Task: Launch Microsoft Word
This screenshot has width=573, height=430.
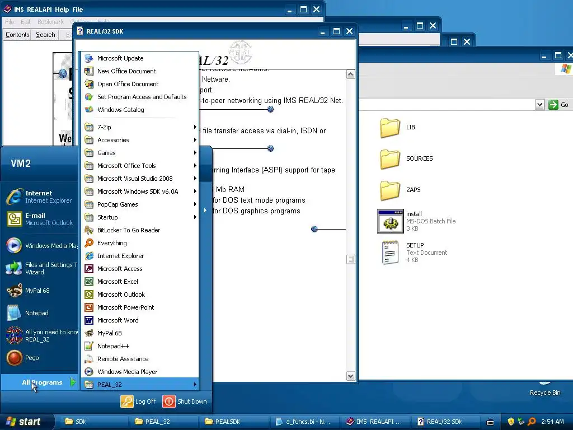Action: click(139, 320)
